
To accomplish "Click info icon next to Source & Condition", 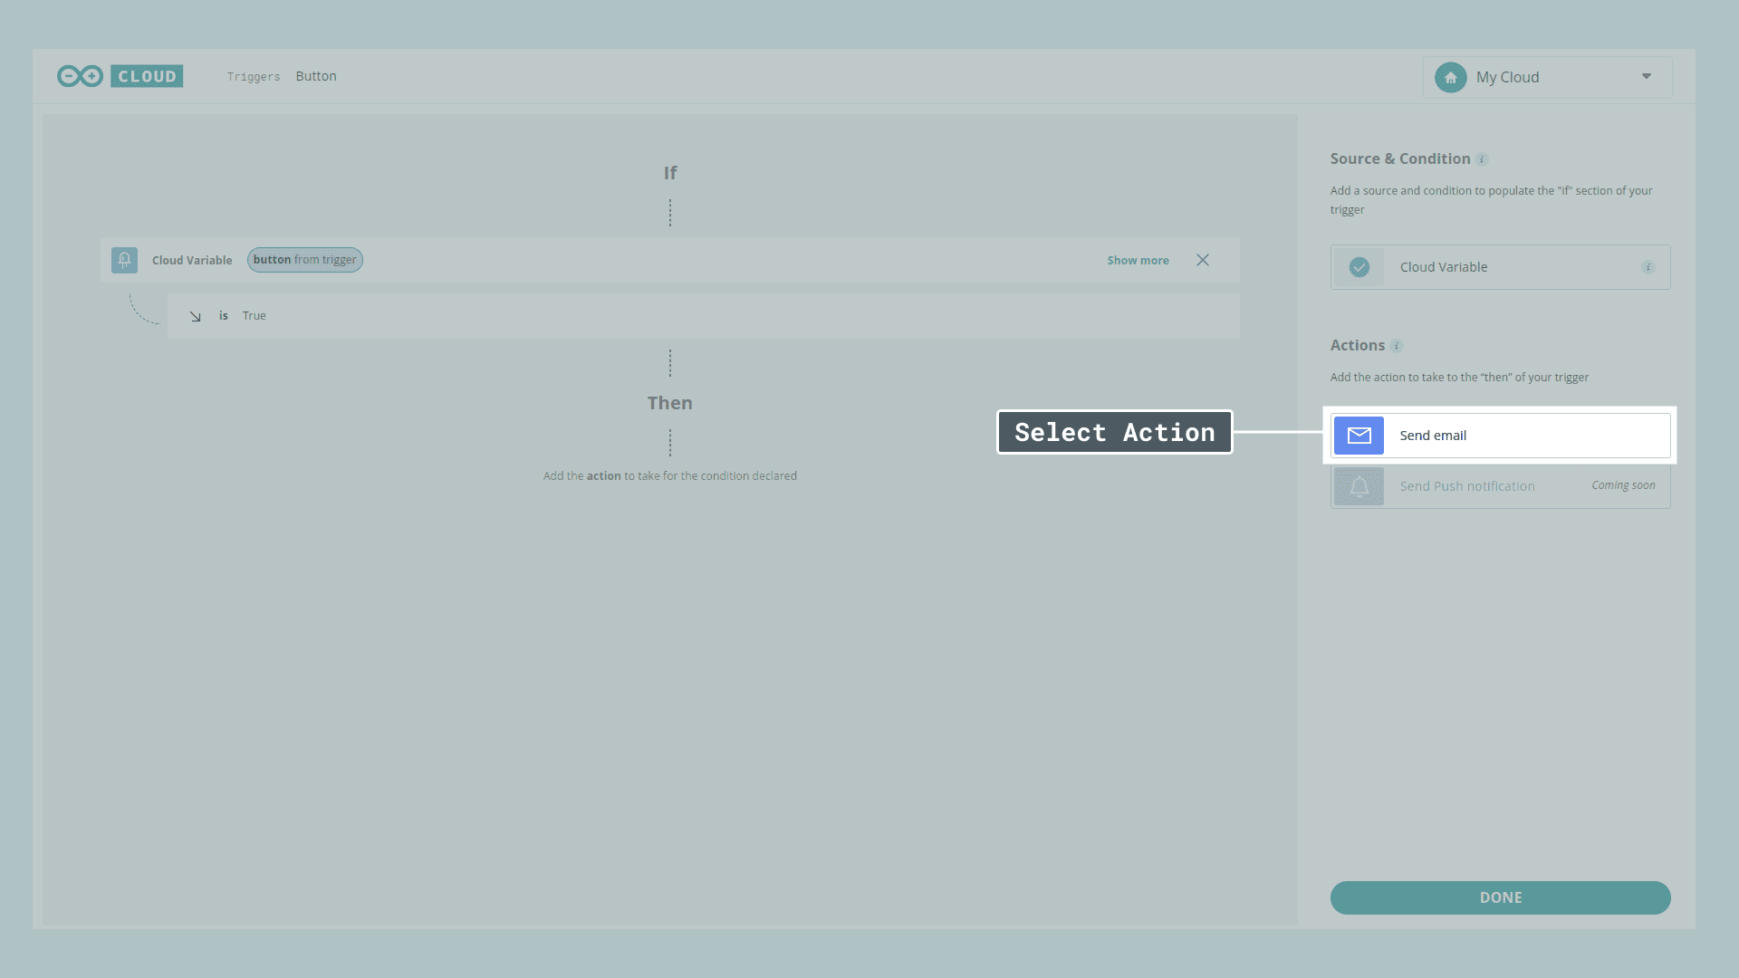I will 1482,159.
